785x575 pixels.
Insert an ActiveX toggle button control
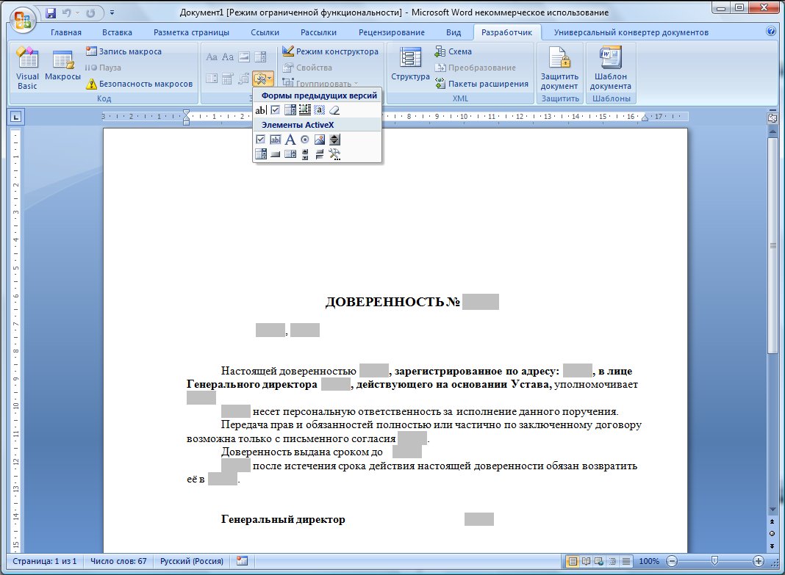click(320, 154)
